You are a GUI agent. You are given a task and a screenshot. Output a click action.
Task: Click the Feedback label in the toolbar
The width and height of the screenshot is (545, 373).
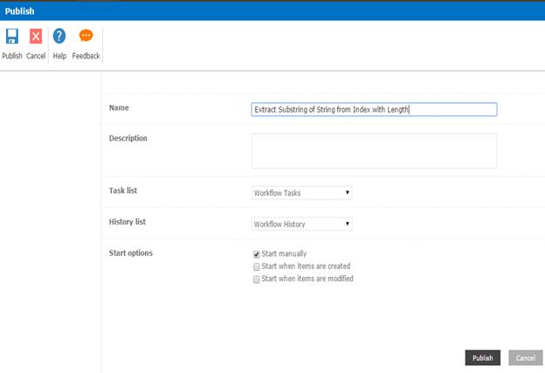[x=86, y=56]
